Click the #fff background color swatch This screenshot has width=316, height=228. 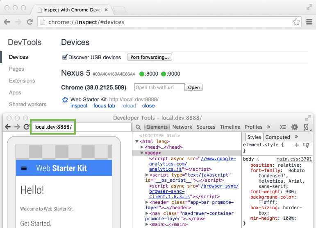click(261, 202)
